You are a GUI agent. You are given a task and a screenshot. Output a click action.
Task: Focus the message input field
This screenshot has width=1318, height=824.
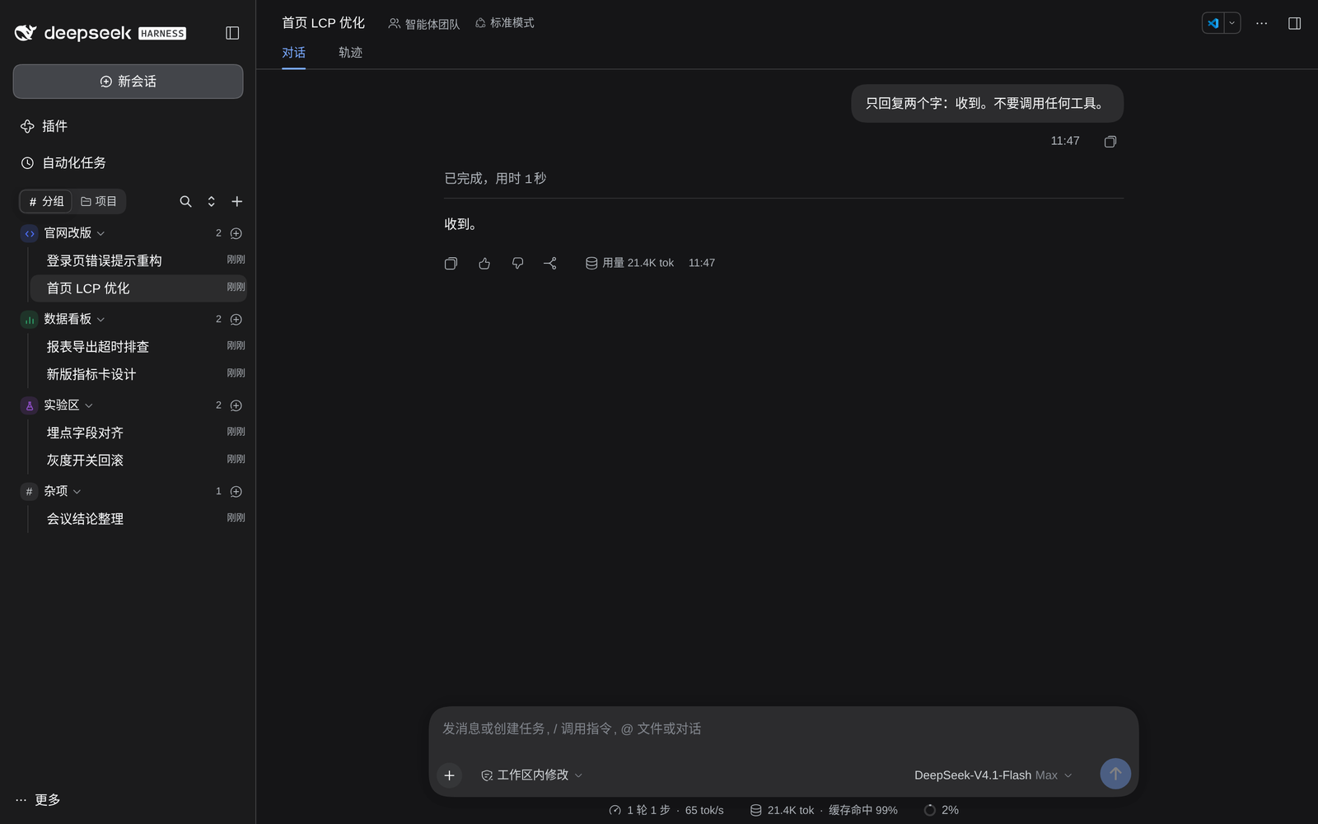[x=783, y=729]
